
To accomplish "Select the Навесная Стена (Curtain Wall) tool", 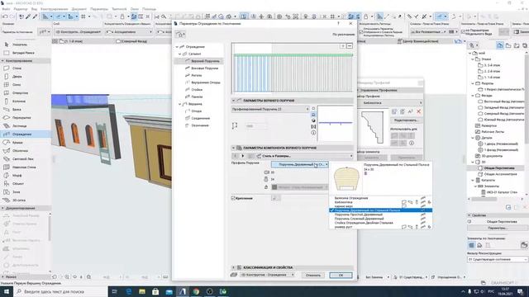I will click(x=24, y=167).
